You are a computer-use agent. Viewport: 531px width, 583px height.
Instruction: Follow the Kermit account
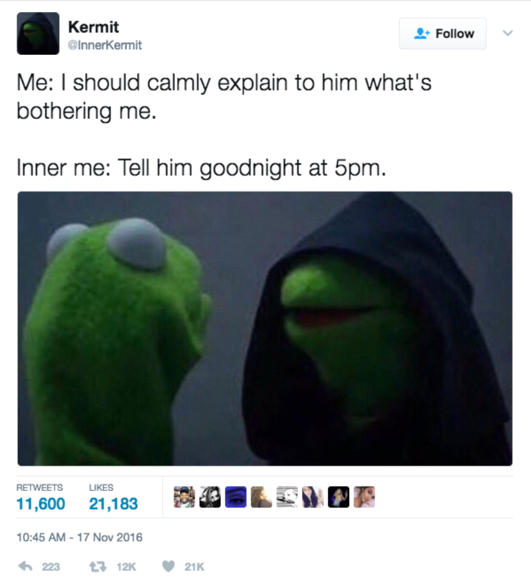point(442,33)
